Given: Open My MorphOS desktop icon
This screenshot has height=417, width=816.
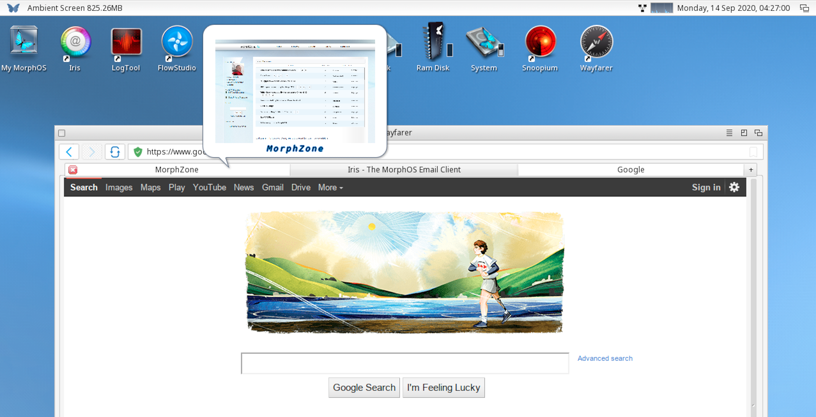Looking at the screenshot, I should (x=24, y=43).
